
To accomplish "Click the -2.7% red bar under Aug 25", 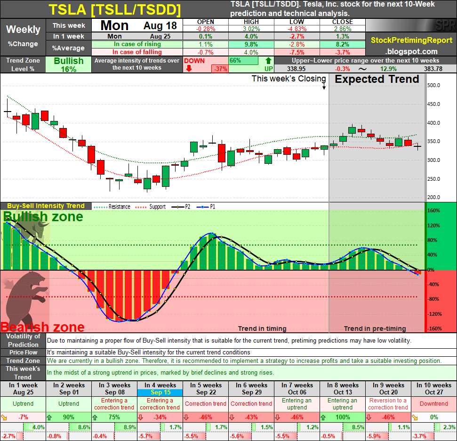I will [20, 436].
